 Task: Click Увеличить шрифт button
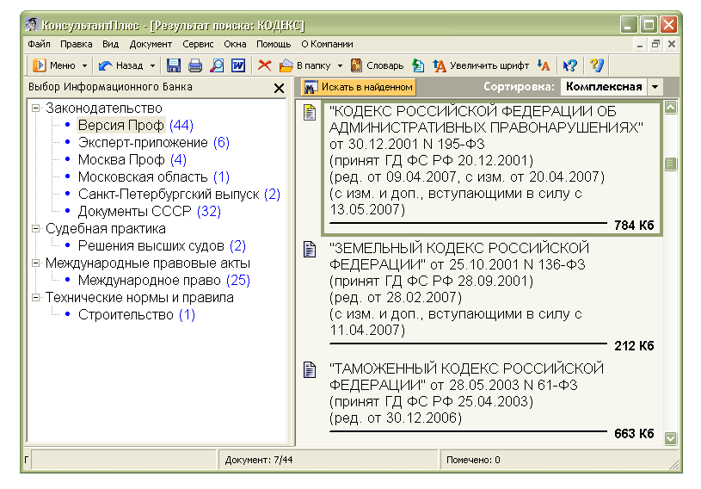(481, 65)
